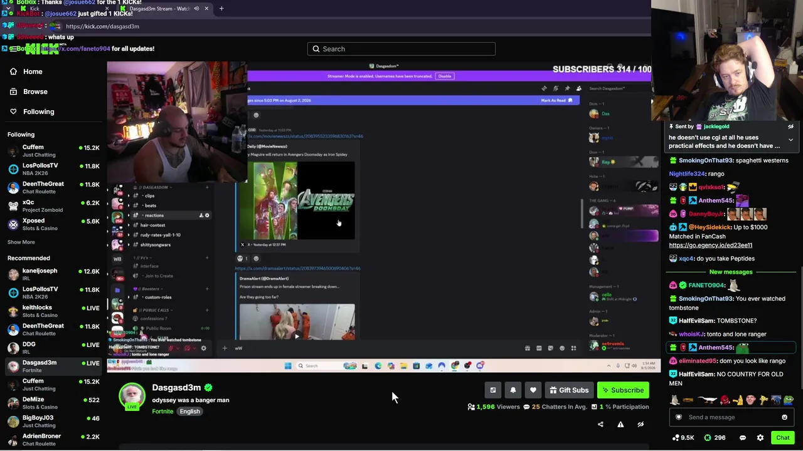The image size is (803, 451).
Task: Open the custom-roles channel in Discord
Action: 158,297
